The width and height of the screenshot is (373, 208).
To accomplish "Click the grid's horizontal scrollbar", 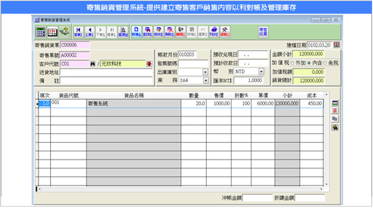I will coord(180,189).
